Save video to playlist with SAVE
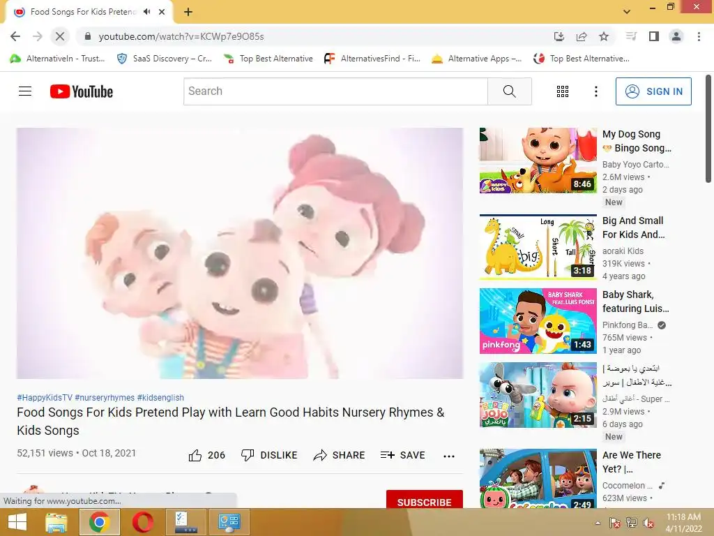This screenshot has height=536, width=714. 402,455
